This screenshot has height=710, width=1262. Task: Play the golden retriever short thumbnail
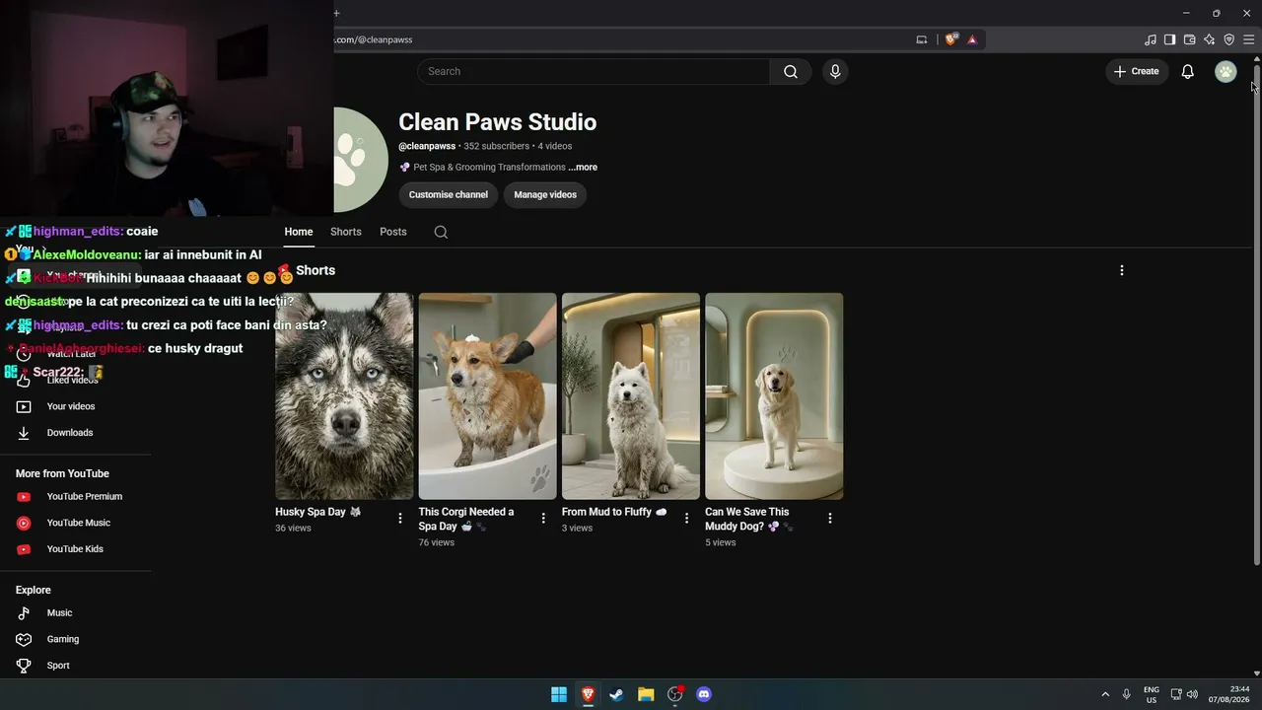tap(774, 396)
